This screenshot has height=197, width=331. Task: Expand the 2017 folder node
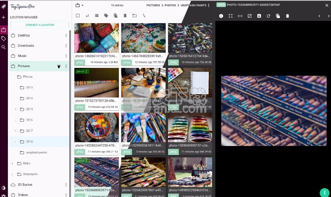coord(15,131)
